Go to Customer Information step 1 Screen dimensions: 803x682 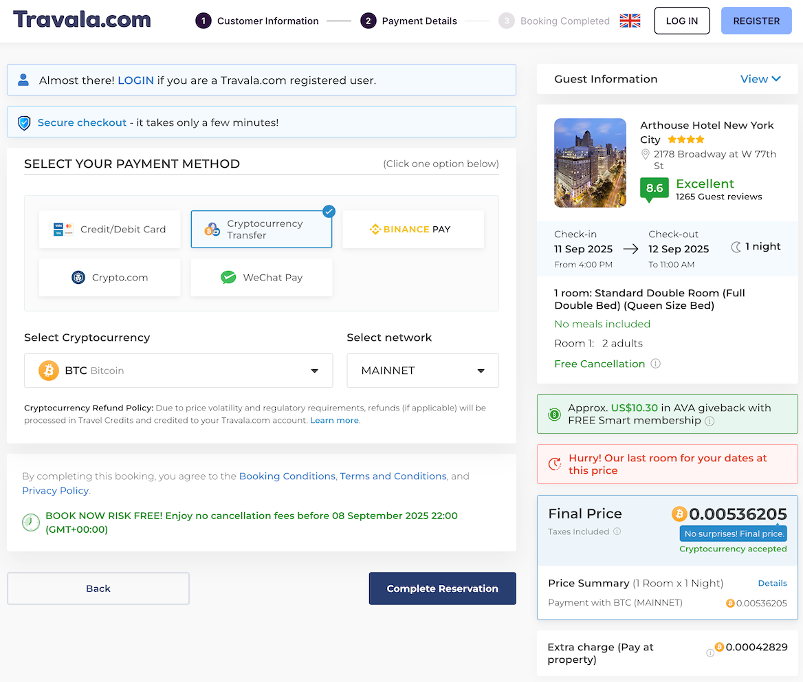coord(257,21)
